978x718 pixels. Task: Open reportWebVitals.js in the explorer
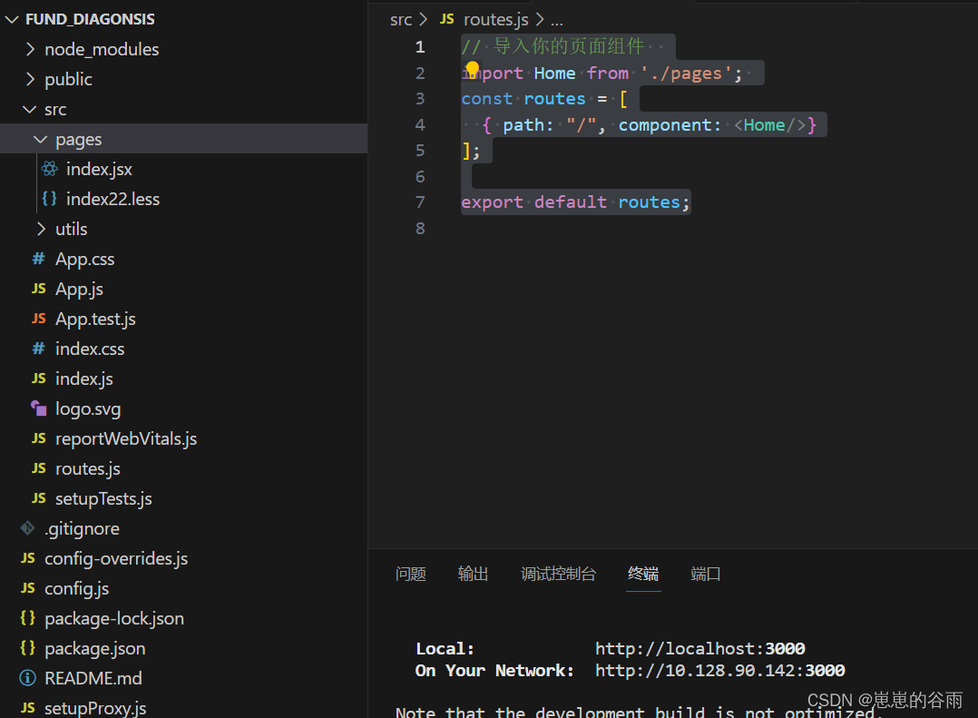pyautogui.click(x=126, y=438)
